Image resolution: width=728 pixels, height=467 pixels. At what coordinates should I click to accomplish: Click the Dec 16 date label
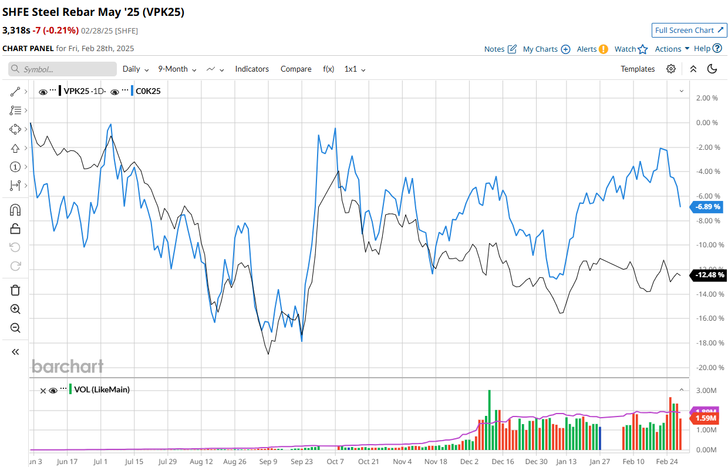pyautogui.click(x=503, y=462)
